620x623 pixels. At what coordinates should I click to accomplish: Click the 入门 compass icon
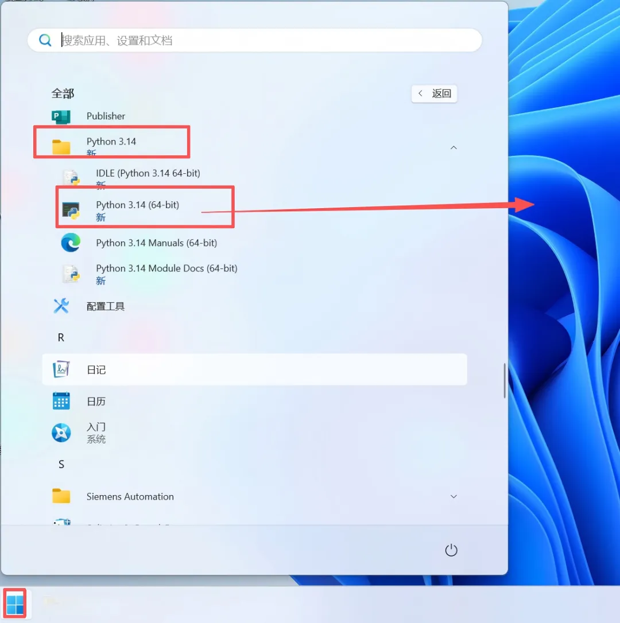(x=61, y=433)
